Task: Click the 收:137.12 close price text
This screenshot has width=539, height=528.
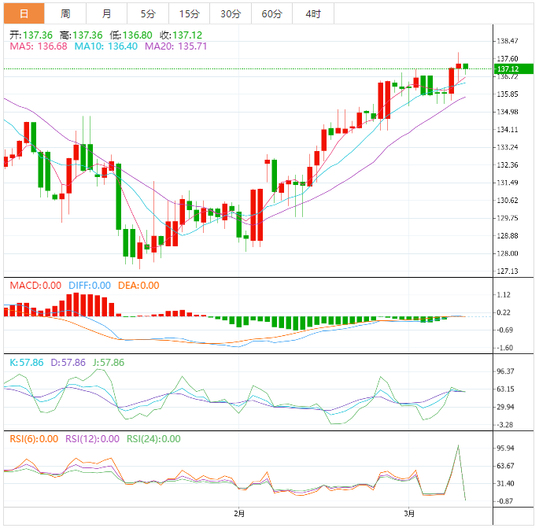Action: (181, 35)
